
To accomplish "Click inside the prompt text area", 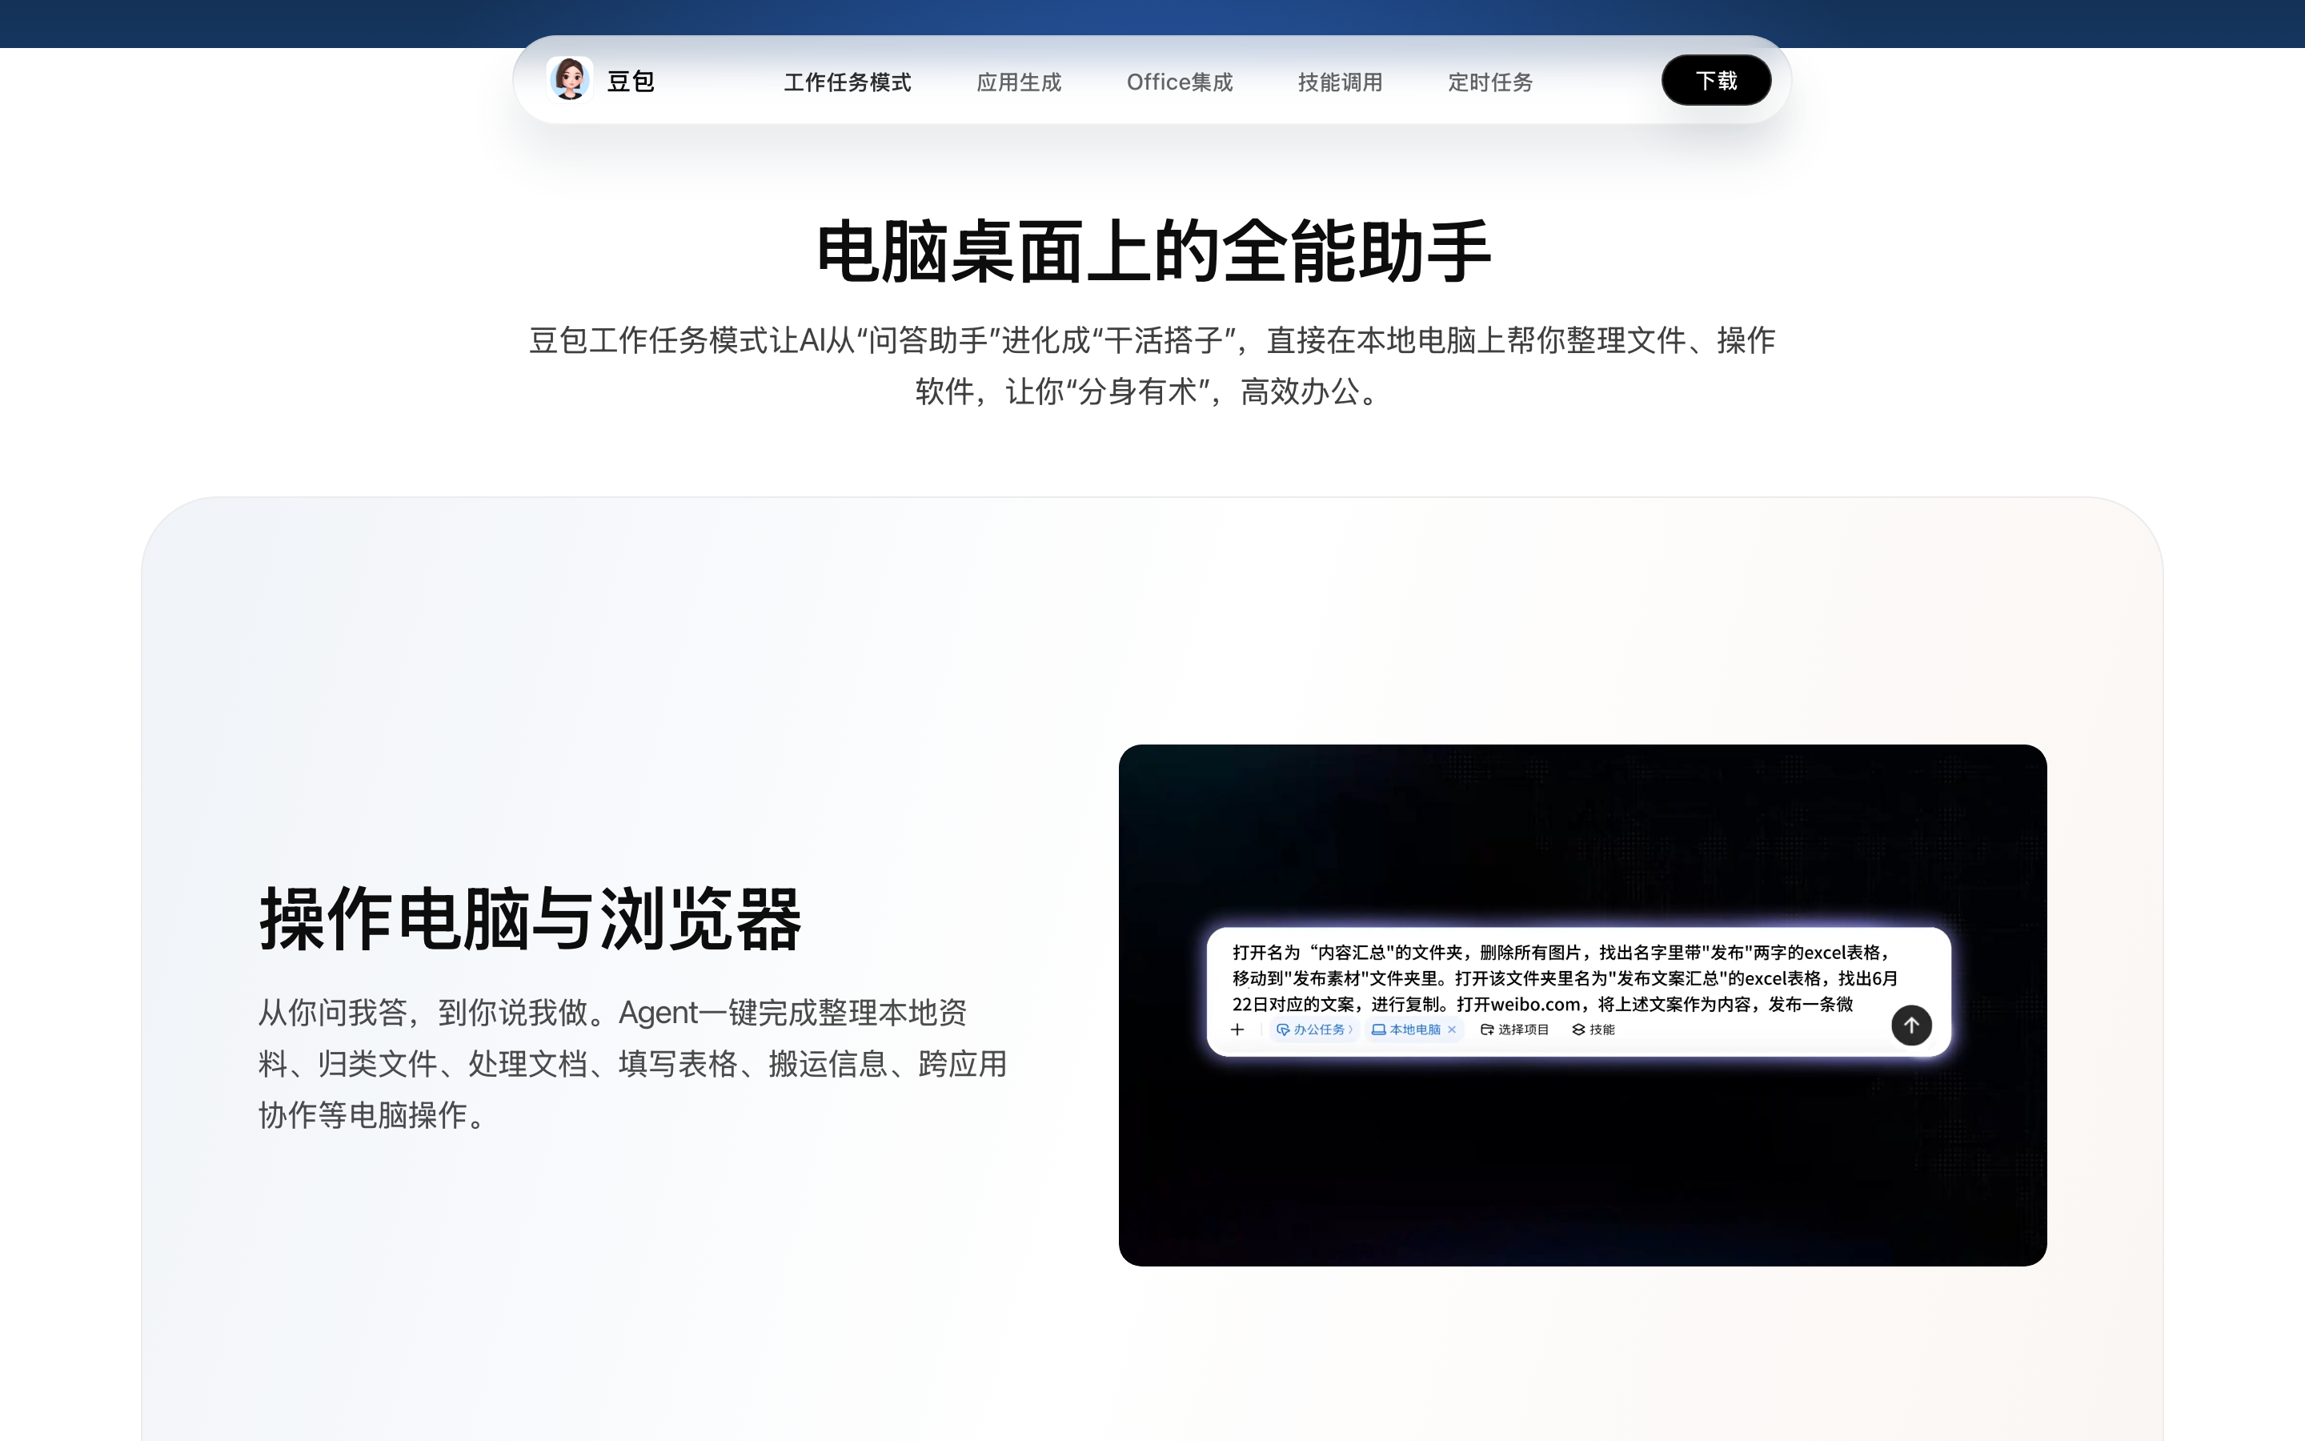I will click(x=1562, y=977).
